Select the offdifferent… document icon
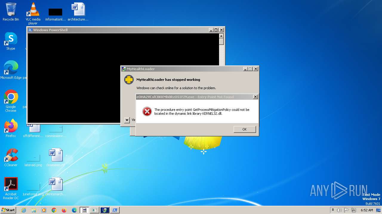 (33, 131)
